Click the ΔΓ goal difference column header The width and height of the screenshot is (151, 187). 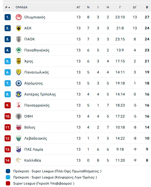coord(135,7)
